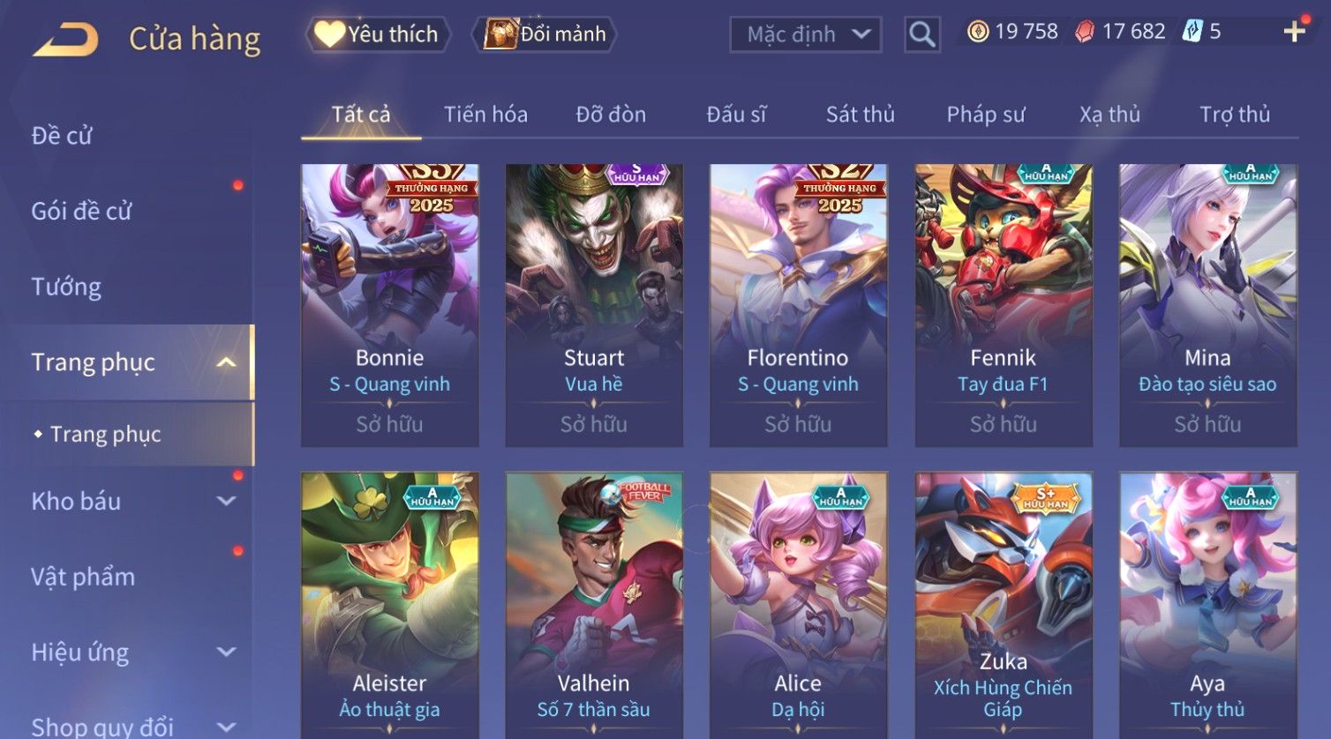The image size is (1331, 739).
Task: Click the back arrow icon
Action: [x=65, y=40]
